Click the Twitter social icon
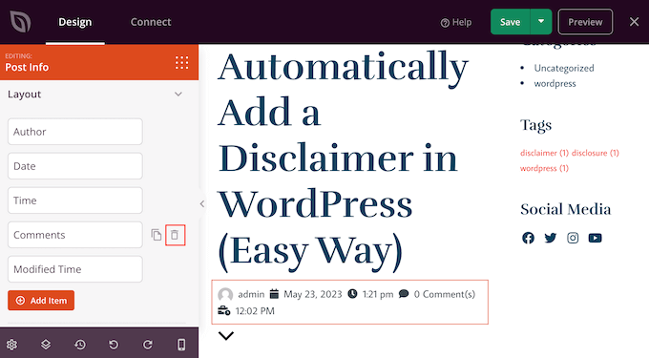This screenshot has width=649, height=358. coord(551,238)
